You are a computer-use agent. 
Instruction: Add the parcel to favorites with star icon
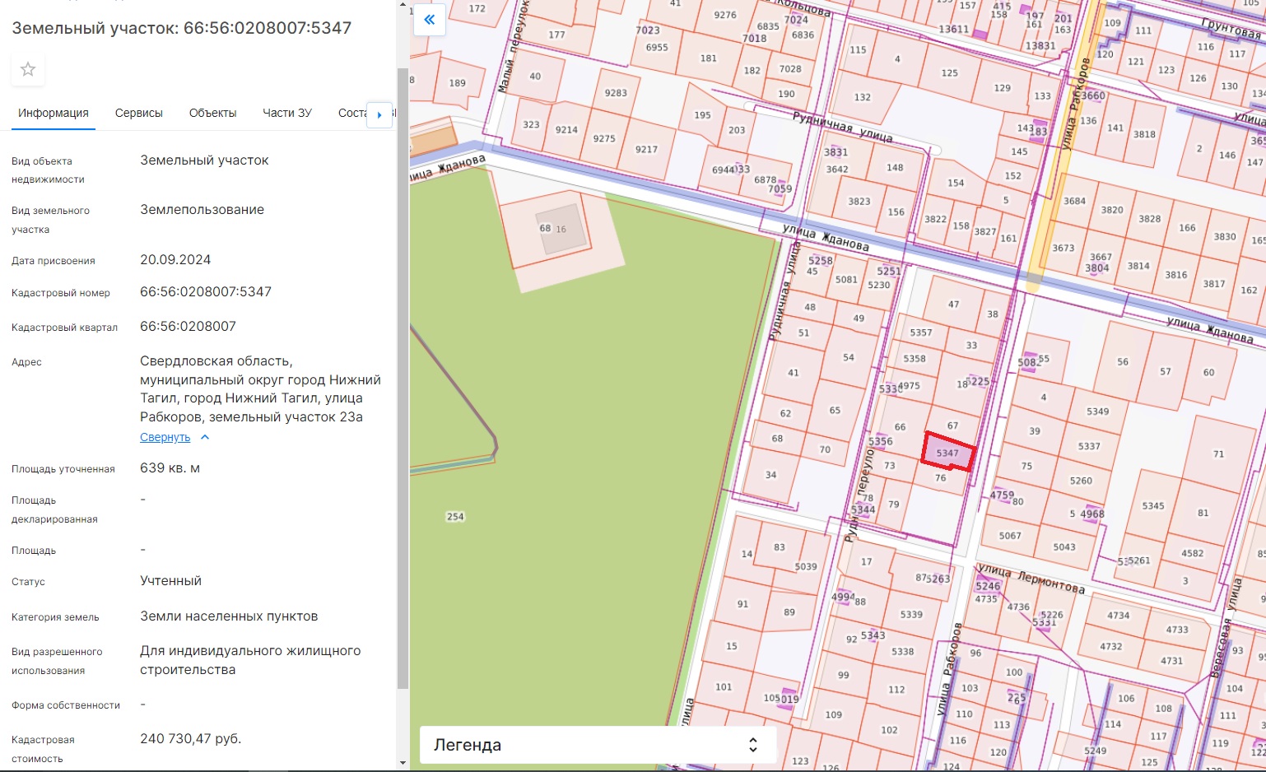click(28, 70)
